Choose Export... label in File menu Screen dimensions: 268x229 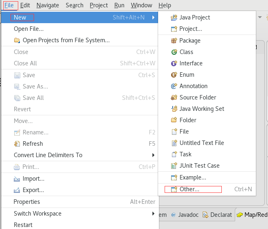(33, 190)
